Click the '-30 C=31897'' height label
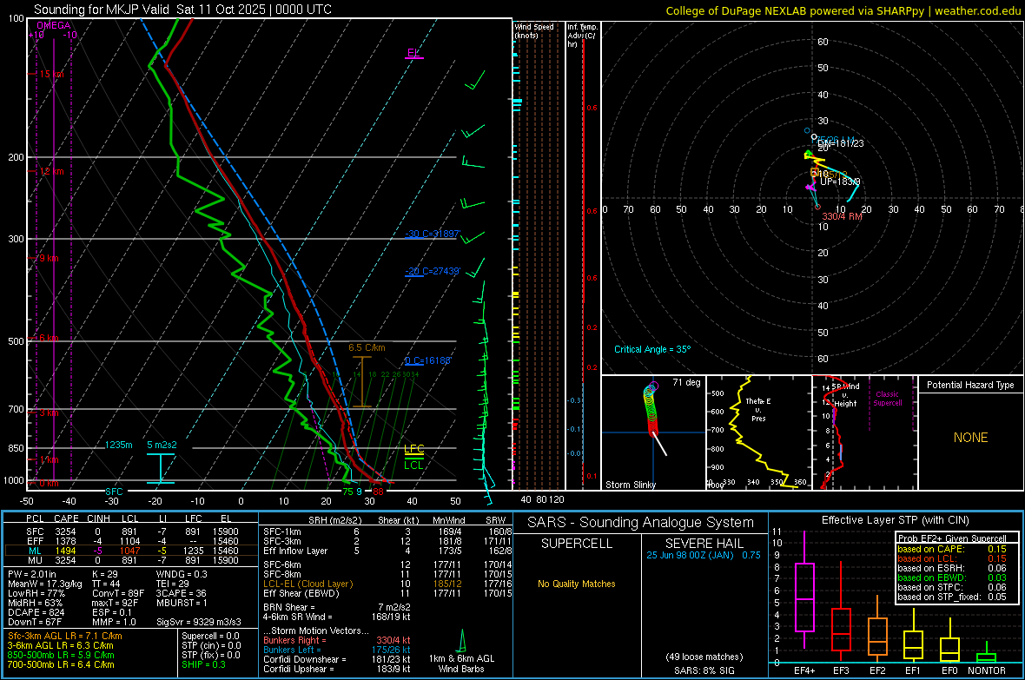This screenshot has height=680, width=1025. [433, 234]
